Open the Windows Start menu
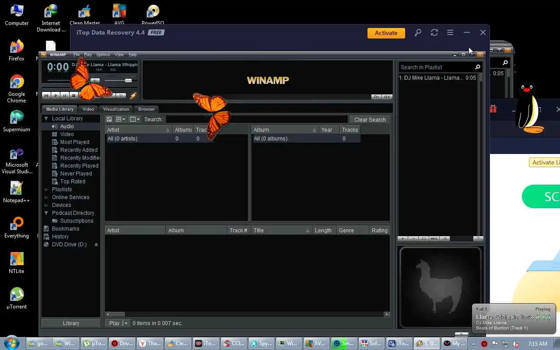The width and height of the screenshot is (560, 350). [11, 343]
